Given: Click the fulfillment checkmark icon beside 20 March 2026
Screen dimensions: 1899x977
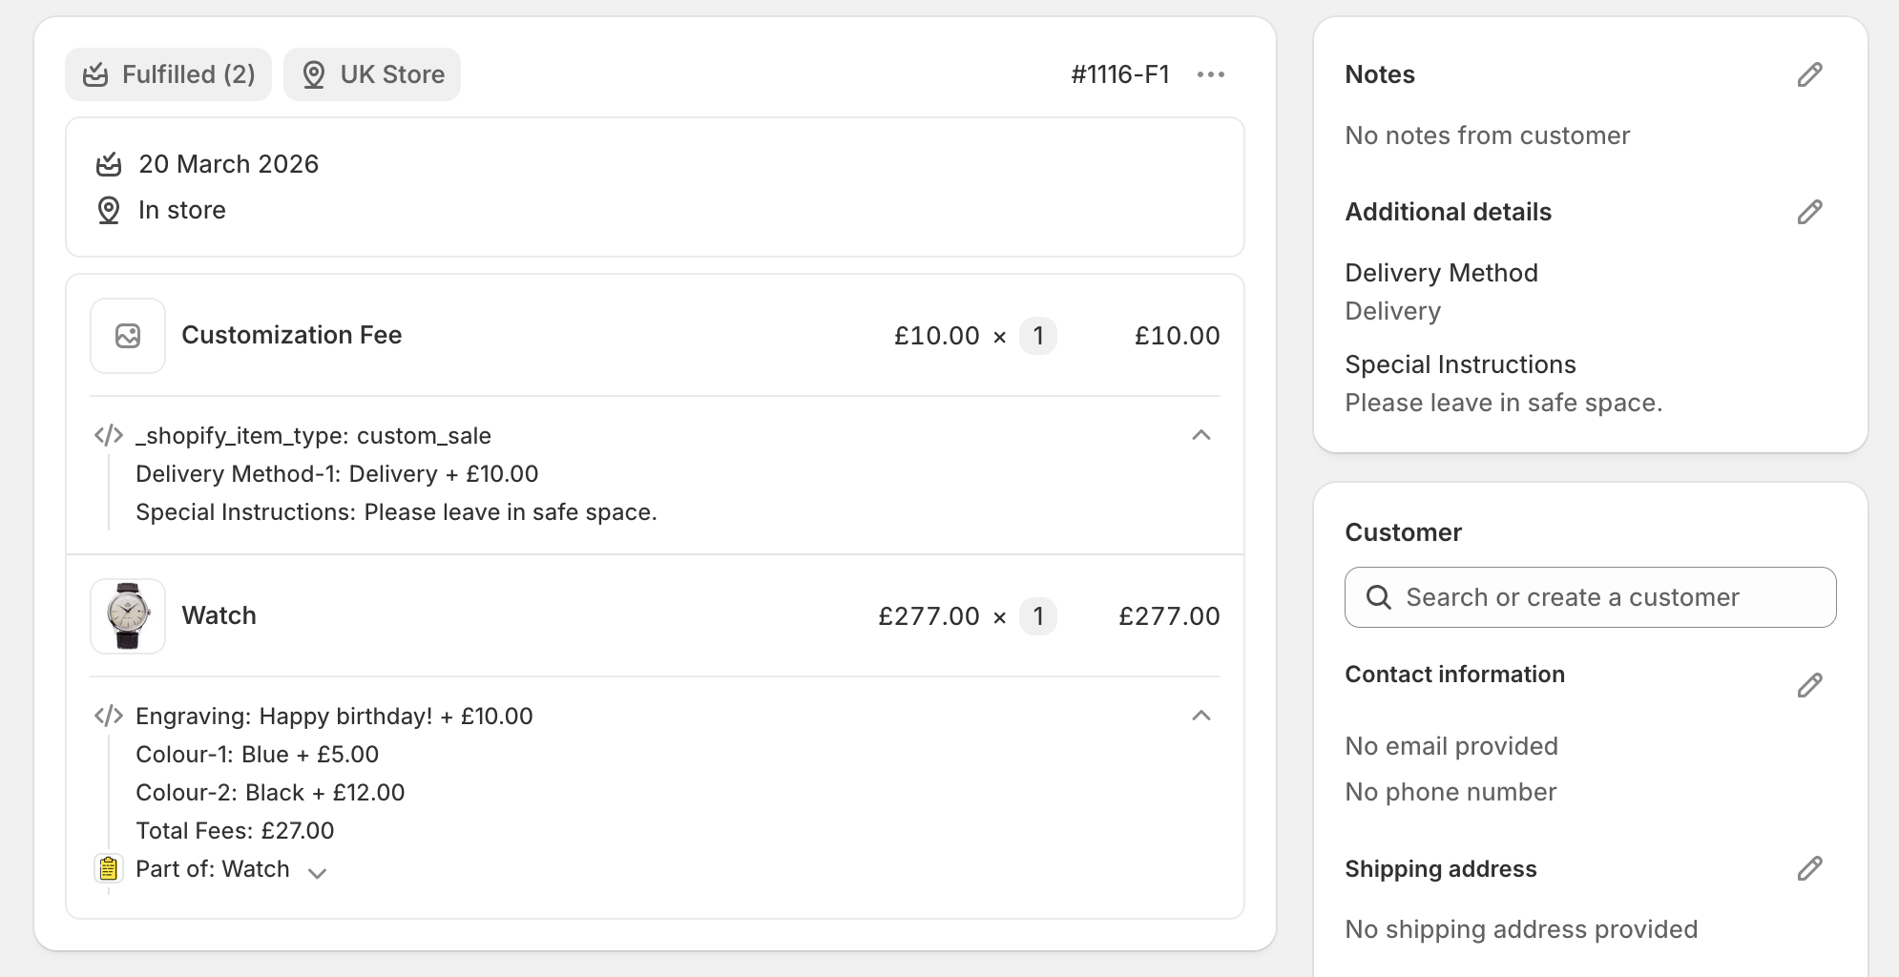Looking at the screenshot, I should click(x=109, y=163).
